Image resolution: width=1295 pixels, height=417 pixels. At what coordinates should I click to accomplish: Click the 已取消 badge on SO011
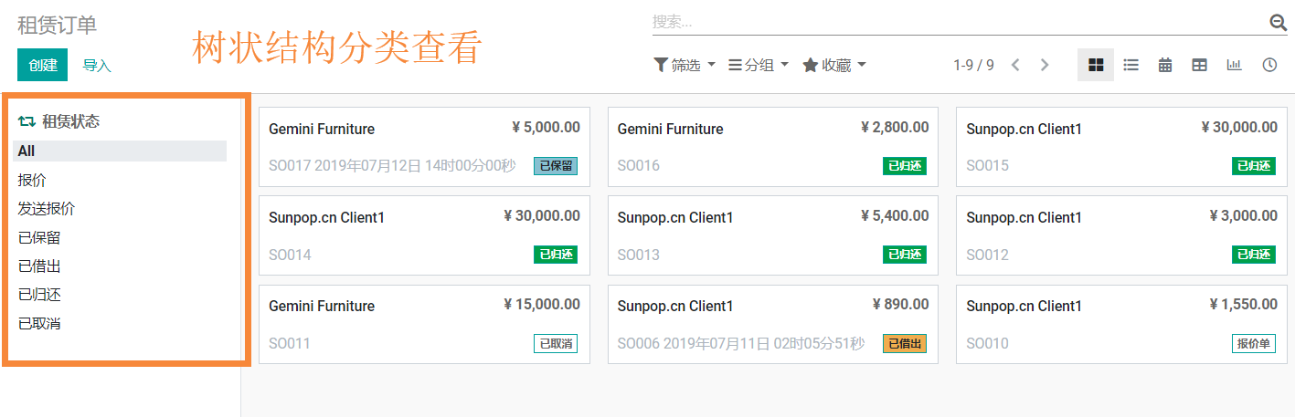pos(556,344)
